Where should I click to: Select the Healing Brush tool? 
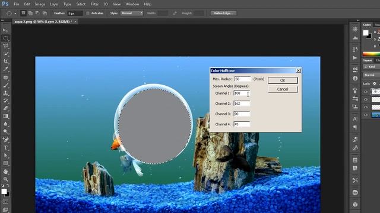[5, 78]
